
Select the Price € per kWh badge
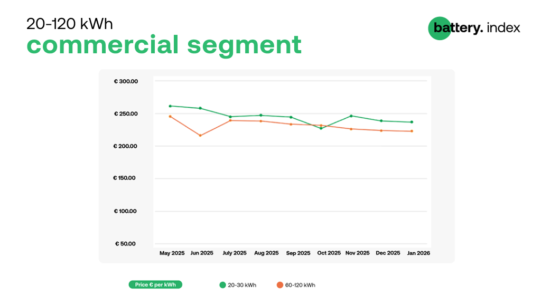[155, 284]
